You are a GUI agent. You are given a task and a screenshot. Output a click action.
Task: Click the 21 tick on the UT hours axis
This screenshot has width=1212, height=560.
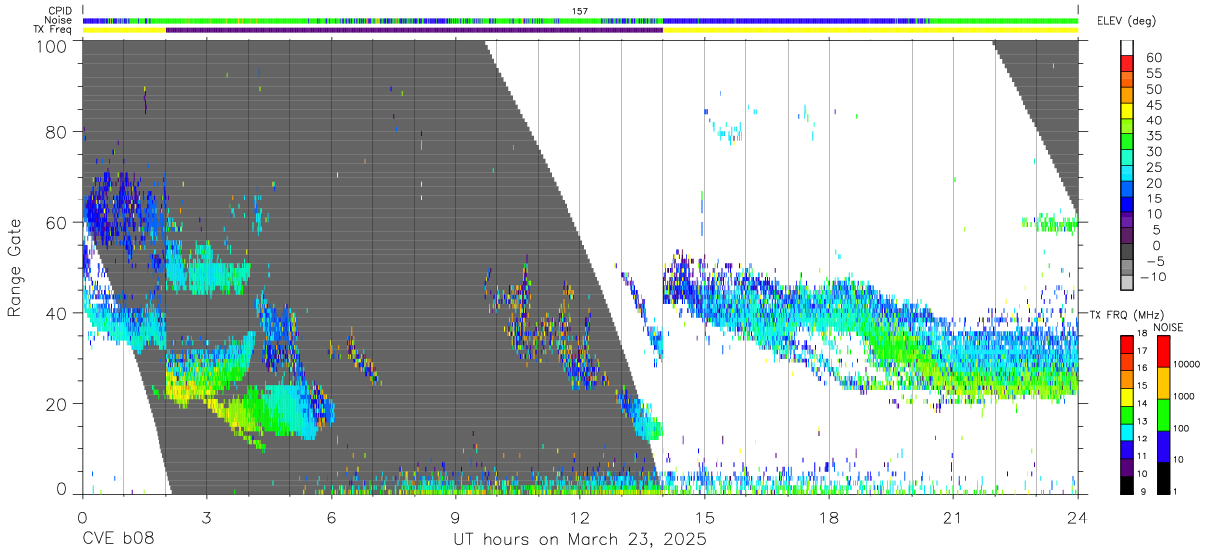click(952, 517)
